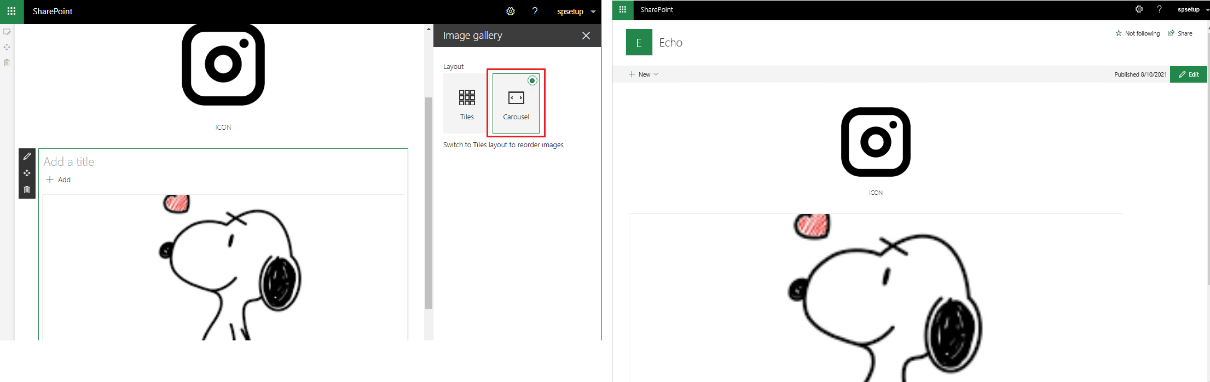Click Instagram icon image in editor
Image resolution: width=1210 pixels, height=382 pixels.
[x=223, y=65]
